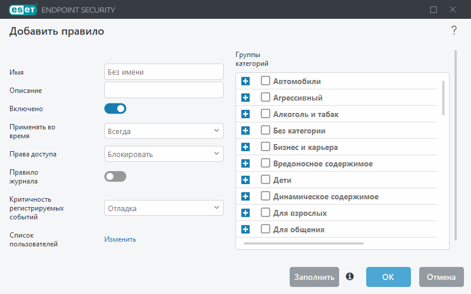471x294 pixels.
Task: Click the dialog's outer vertical scrollbar
Action: coord(456,145)
